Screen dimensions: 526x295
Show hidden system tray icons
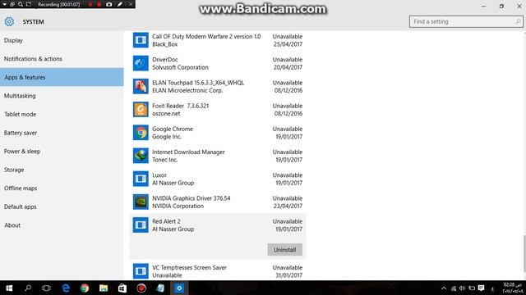click(444, 288)
